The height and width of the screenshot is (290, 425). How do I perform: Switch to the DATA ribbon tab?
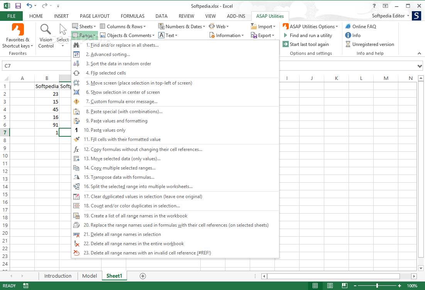[x=161, y=16]
